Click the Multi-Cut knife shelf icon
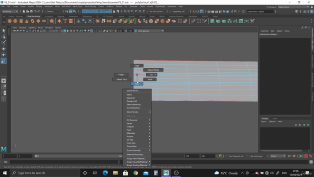 click(x=193, y=21)
